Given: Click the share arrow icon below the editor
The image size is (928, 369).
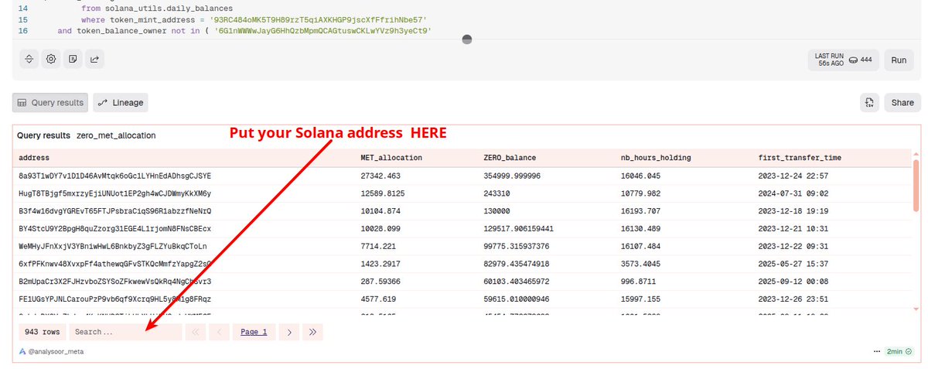Looking at the screenshot, I should (x=94, y=59).
